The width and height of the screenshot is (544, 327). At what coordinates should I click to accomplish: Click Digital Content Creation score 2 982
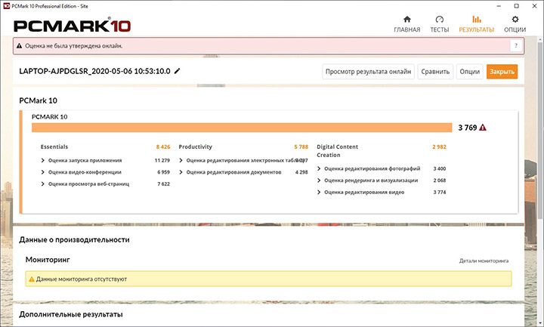coord(439,147)
